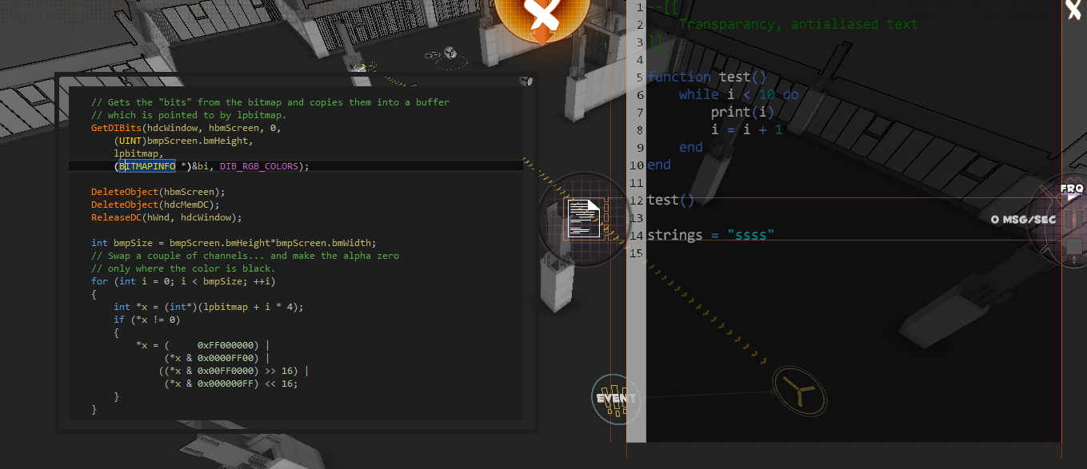This screenshot has height=469, width=1087.
Task: Click the "int bmpSize" declaration line
Action: pos(233,243)
